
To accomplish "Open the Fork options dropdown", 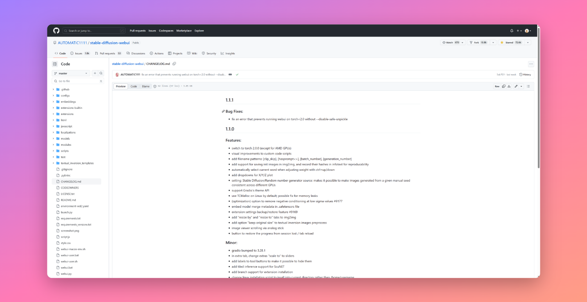I will click(493, 43).
